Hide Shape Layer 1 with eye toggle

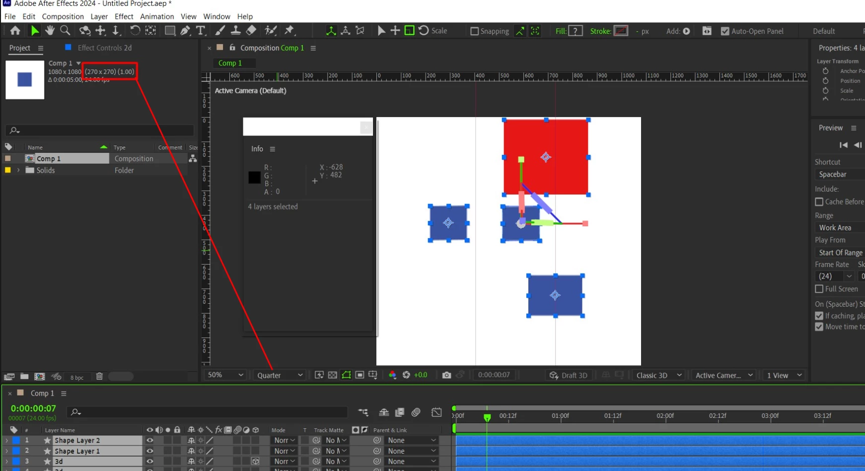point(149,451)
